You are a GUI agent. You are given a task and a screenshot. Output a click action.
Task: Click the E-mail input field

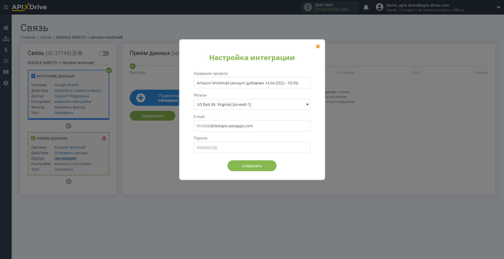click(252, 126)
